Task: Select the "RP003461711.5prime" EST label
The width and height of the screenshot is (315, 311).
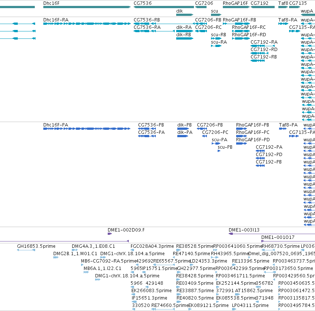Action: click(241, 276)
